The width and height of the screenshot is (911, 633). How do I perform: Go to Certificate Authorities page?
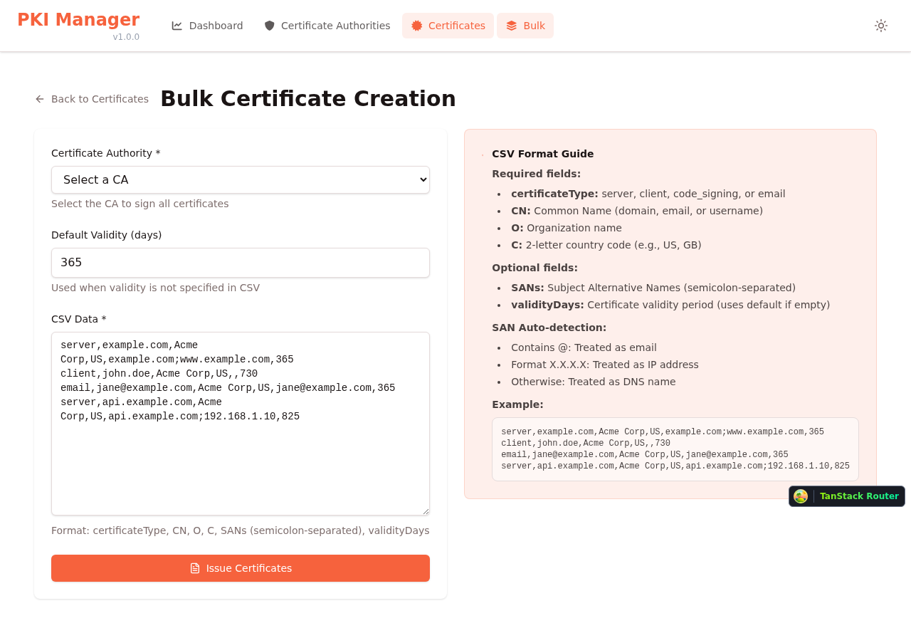pos(327,26)
